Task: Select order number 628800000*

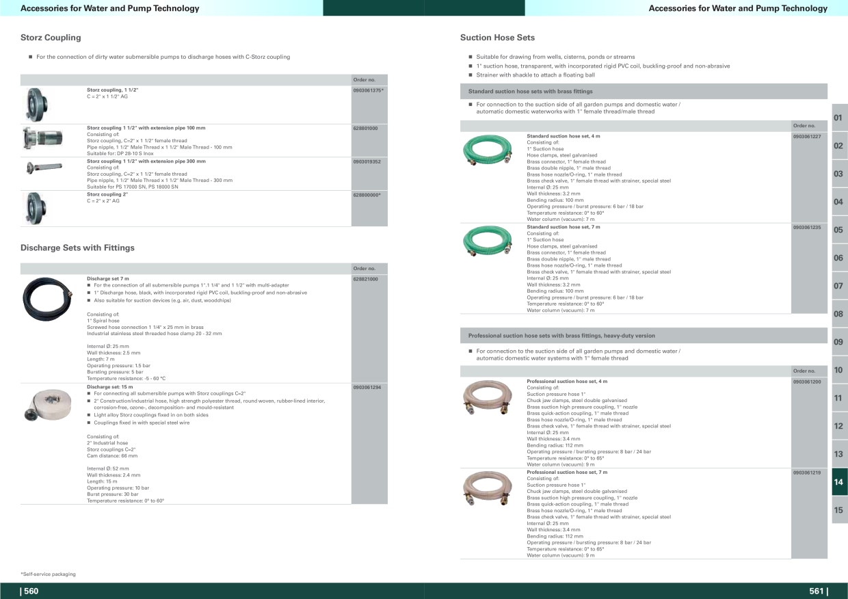Action: coord(367,195)
